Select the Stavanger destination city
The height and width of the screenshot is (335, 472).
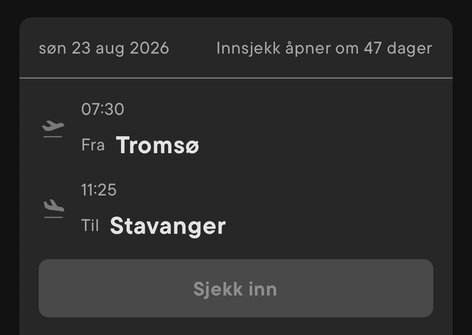(168, 226)
